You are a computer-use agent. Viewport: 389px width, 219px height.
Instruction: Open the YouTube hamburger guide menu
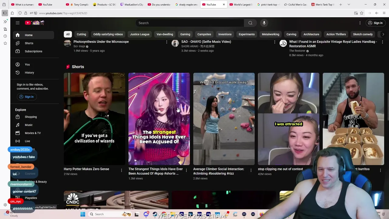18,23
